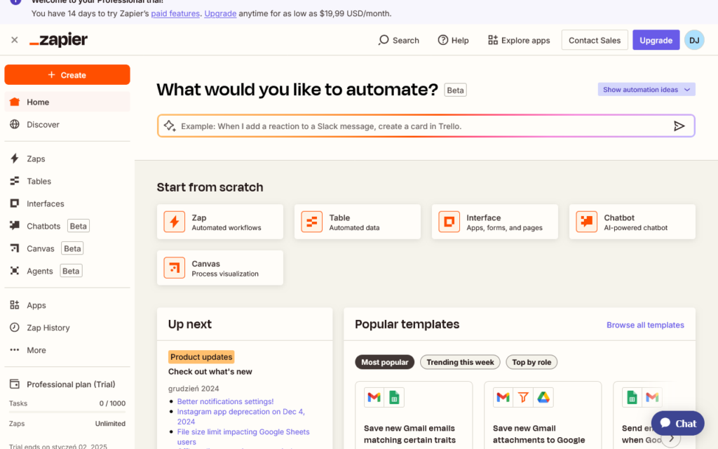Click the Zap History clock icon
718x449 pixels.
15,328
